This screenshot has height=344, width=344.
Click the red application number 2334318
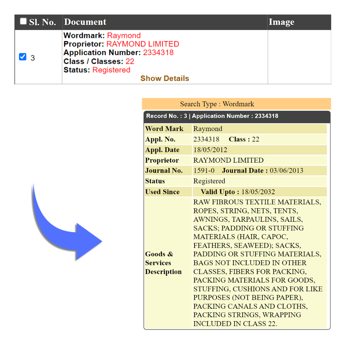click(158, 53)
